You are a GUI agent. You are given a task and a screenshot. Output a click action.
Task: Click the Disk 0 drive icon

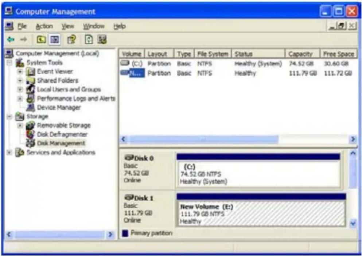coord(129,158)
